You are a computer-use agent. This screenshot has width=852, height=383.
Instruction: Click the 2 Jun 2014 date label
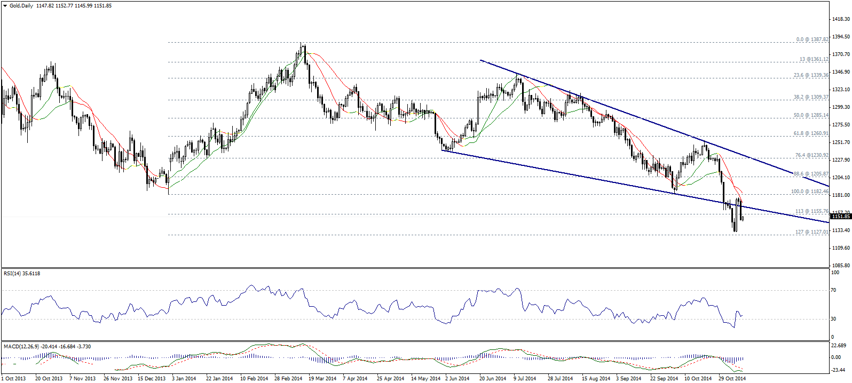click(x=457, y=379)
